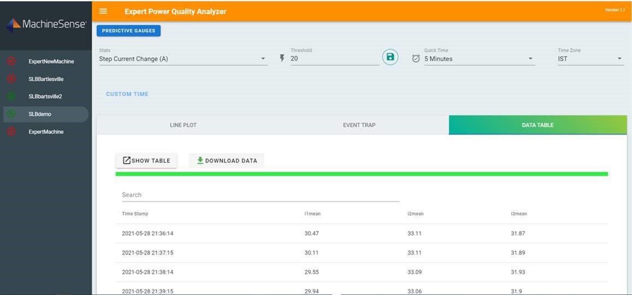Image resolution: width=632 pixels, height=295 pixels.
Task: Click the i3mean value 31.93
Action: [x=518, y=272]
